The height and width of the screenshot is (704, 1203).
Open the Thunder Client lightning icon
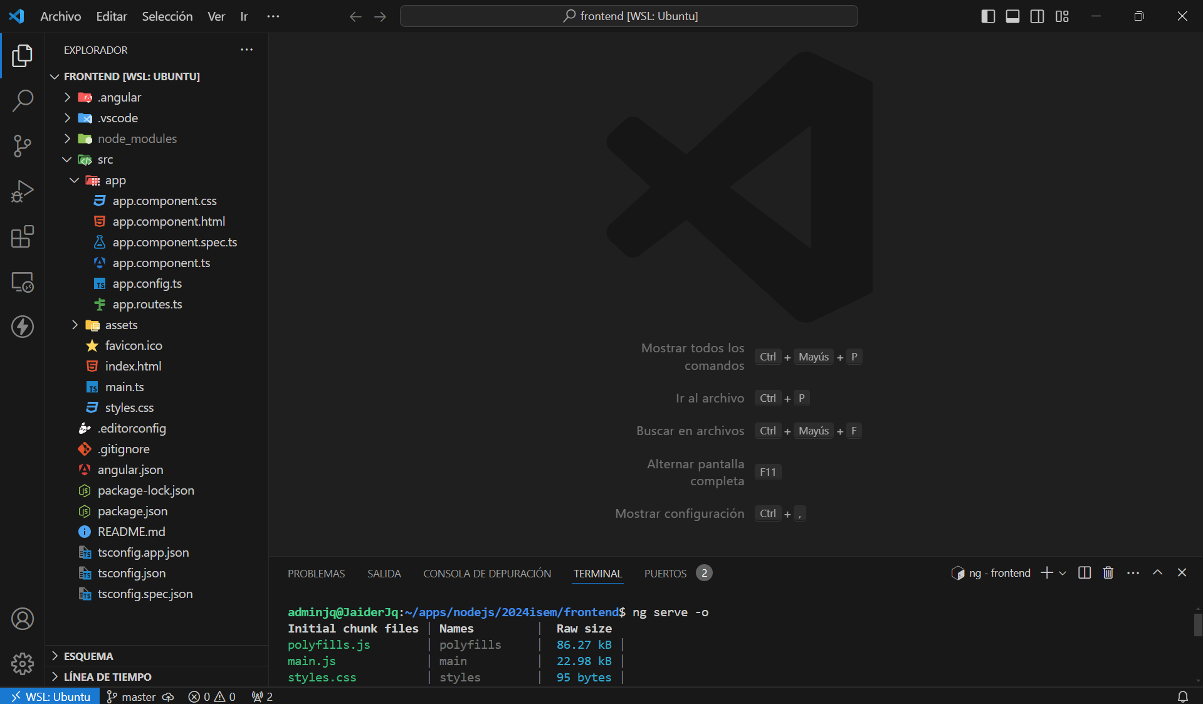[x=23, y=327]
